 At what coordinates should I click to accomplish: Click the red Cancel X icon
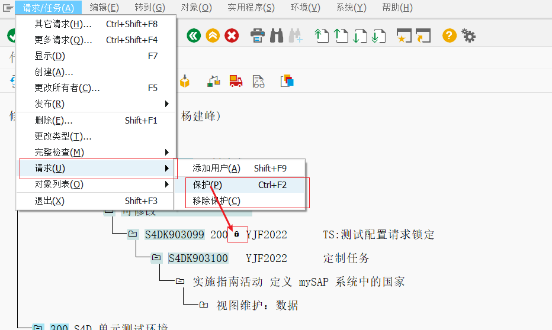coord(232,35)
